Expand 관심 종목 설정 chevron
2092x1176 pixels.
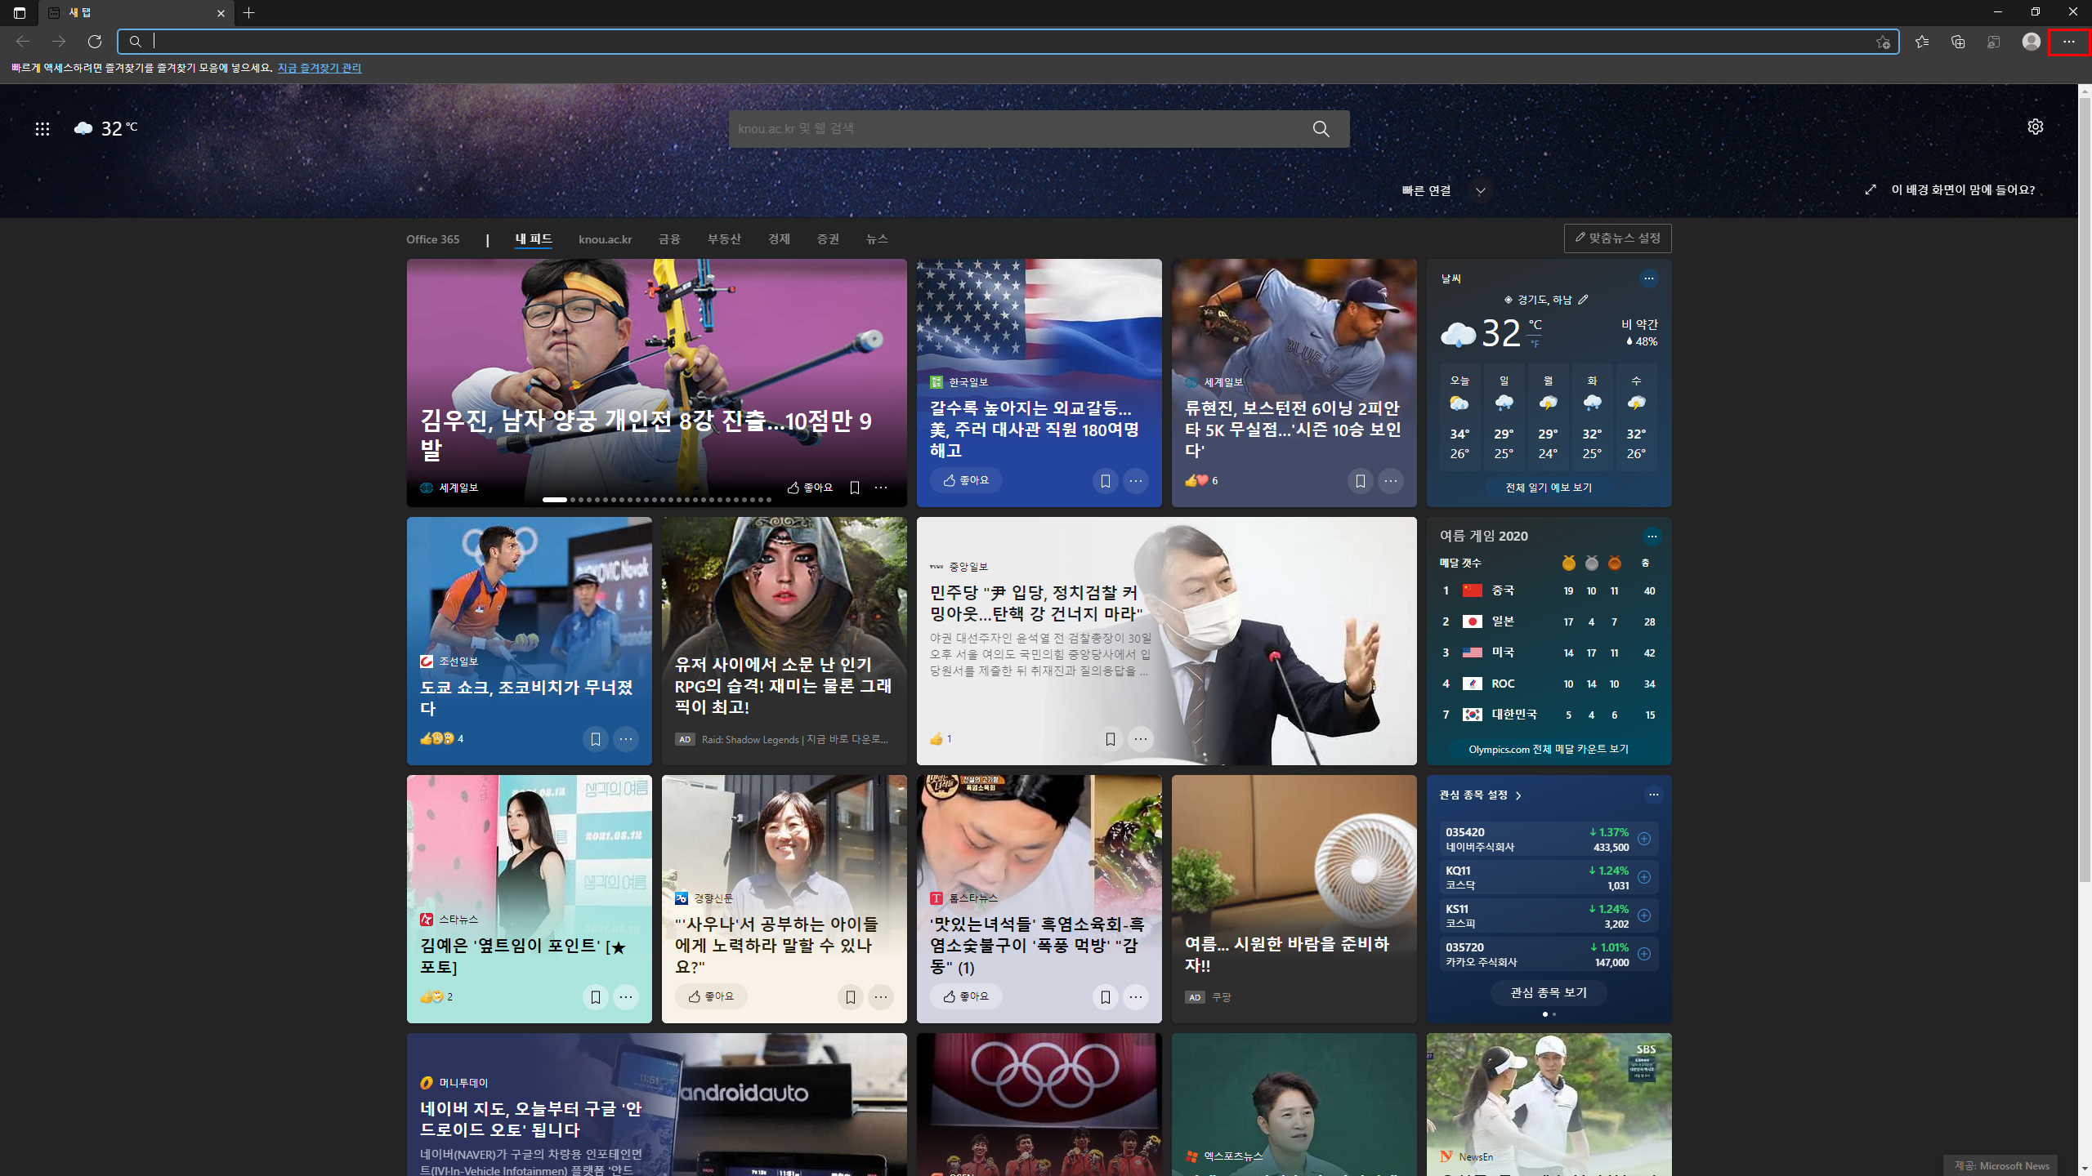coord(1518,795)
